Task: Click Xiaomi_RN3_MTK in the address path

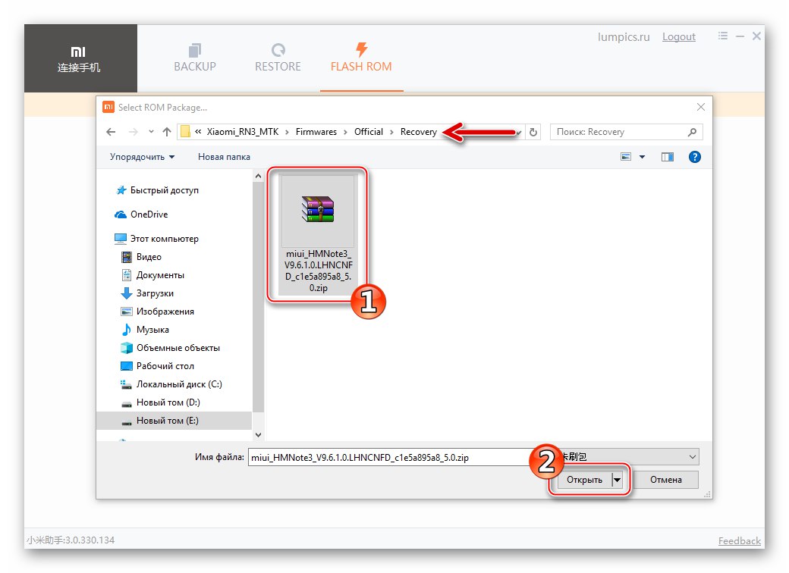Action: tap(243, 132)
